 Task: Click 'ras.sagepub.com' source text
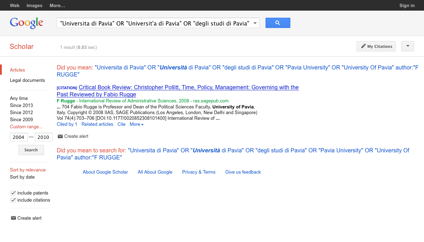point(211,101)
